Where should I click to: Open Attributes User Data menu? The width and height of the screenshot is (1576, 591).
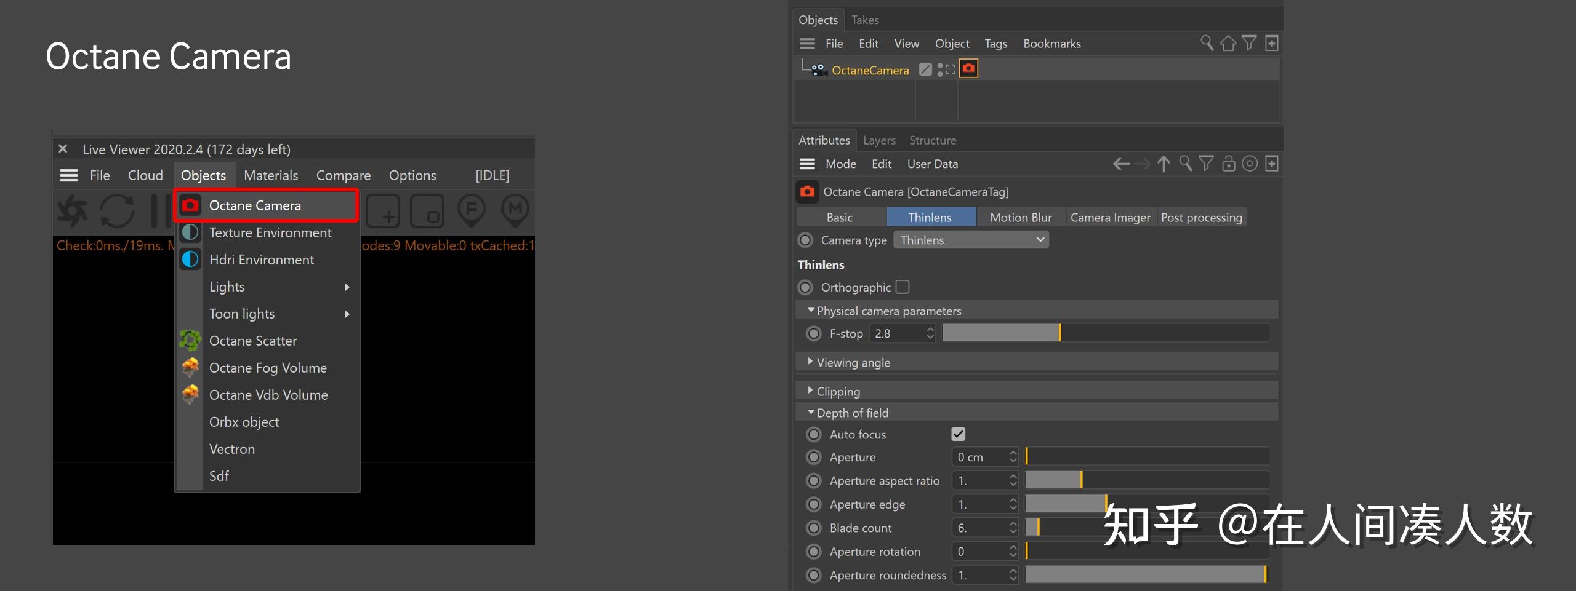tap(933, 164)
